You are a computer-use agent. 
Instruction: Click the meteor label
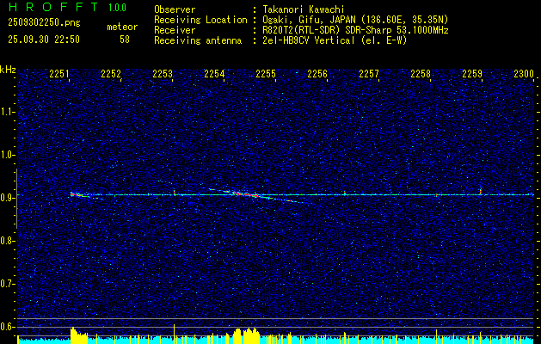122,27
